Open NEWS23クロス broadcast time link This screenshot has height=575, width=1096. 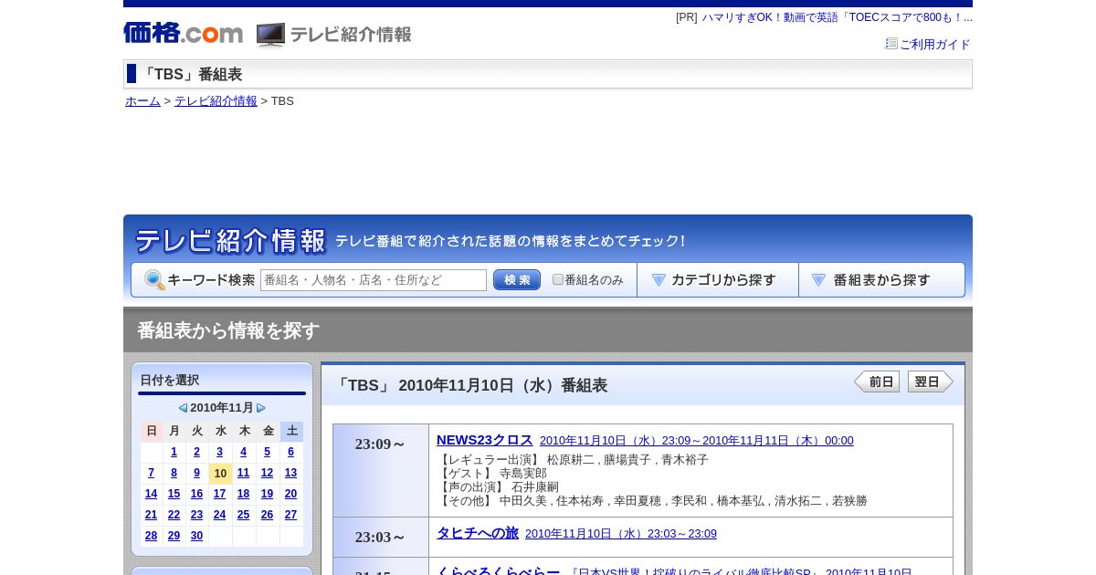tap(697, 441)
